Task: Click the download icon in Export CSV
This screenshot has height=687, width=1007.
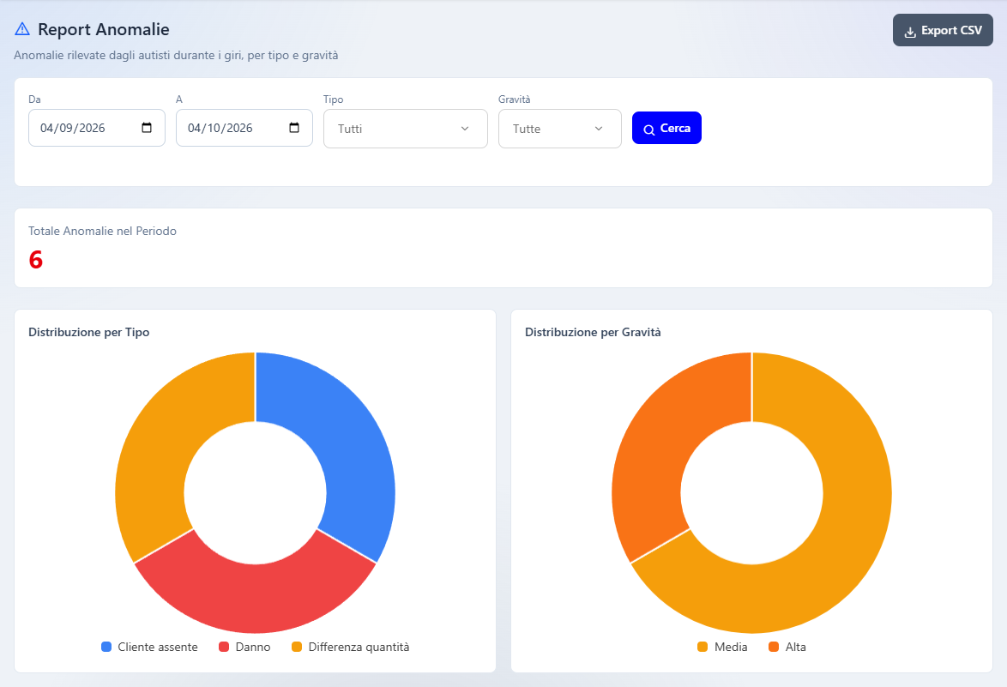Action: pyautogui.click(x=910, y=32)
